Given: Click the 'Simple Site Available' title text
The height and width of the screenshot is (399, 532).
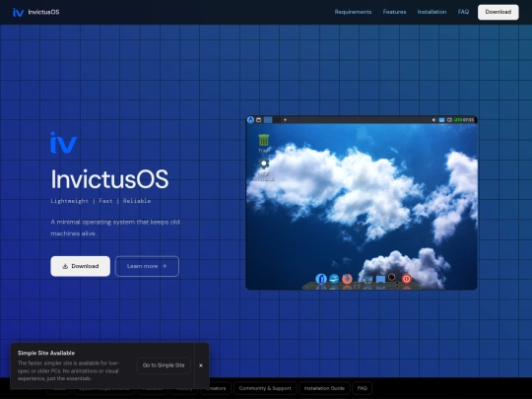Looking at the screenshot, I should (x=46, y=353).
